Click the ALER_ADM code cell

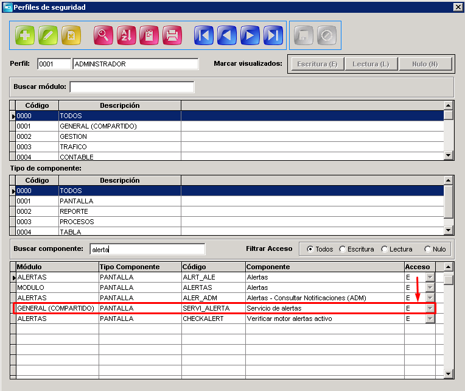[x=214, y=298]
